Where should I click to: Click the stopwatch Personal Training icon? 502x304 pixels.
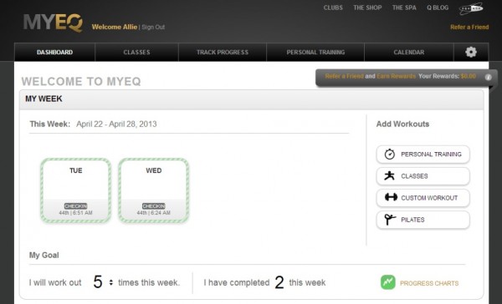click(389, 154)
